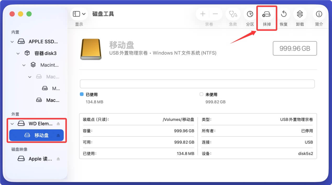Run 急救 (First Aid) on the disk

(233, 14)
